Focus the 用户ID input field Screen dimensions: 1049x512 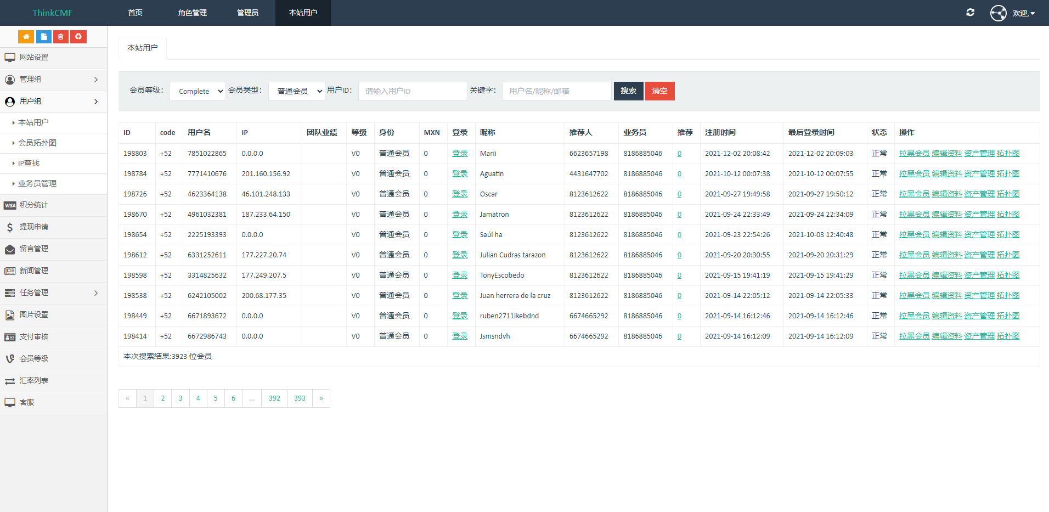(x=413, y=91)
